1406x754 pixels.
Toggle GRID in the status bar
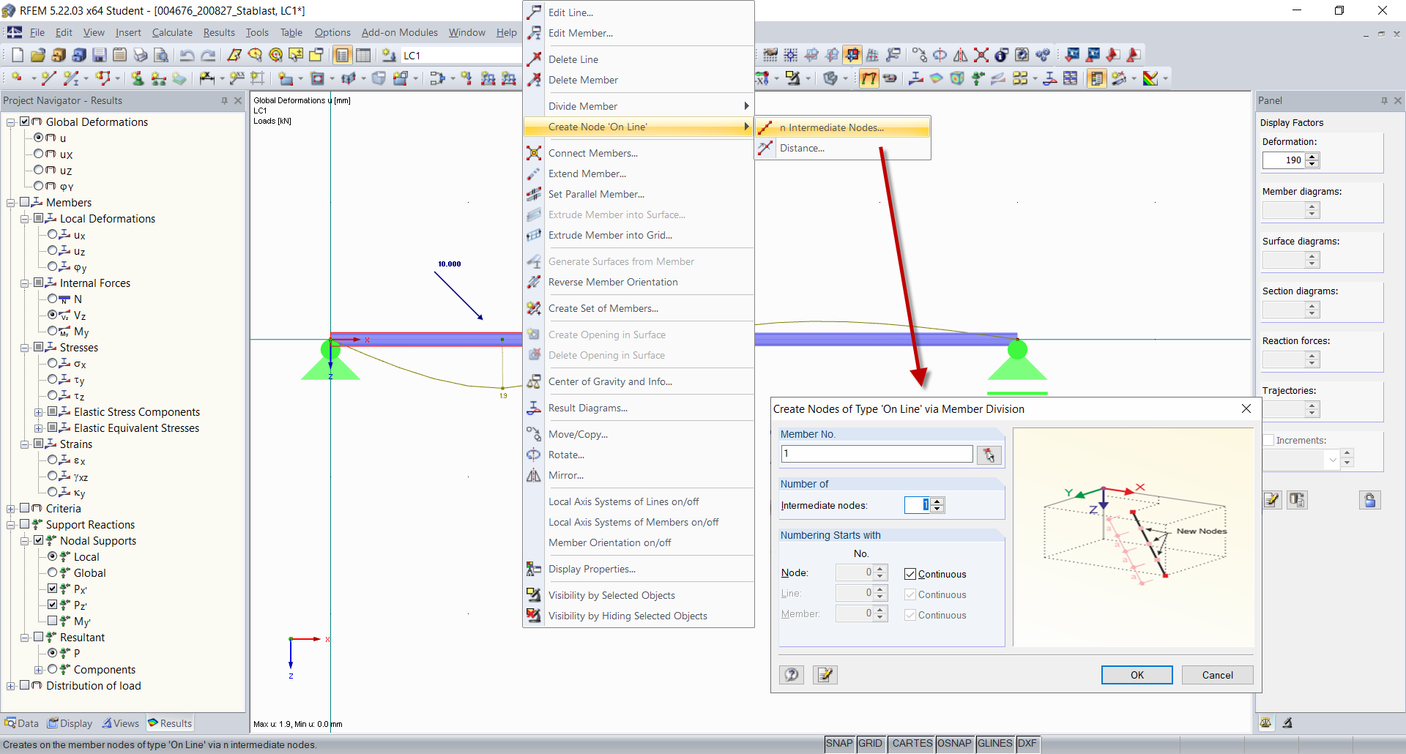pyautogui.click(x=870, y=743)
